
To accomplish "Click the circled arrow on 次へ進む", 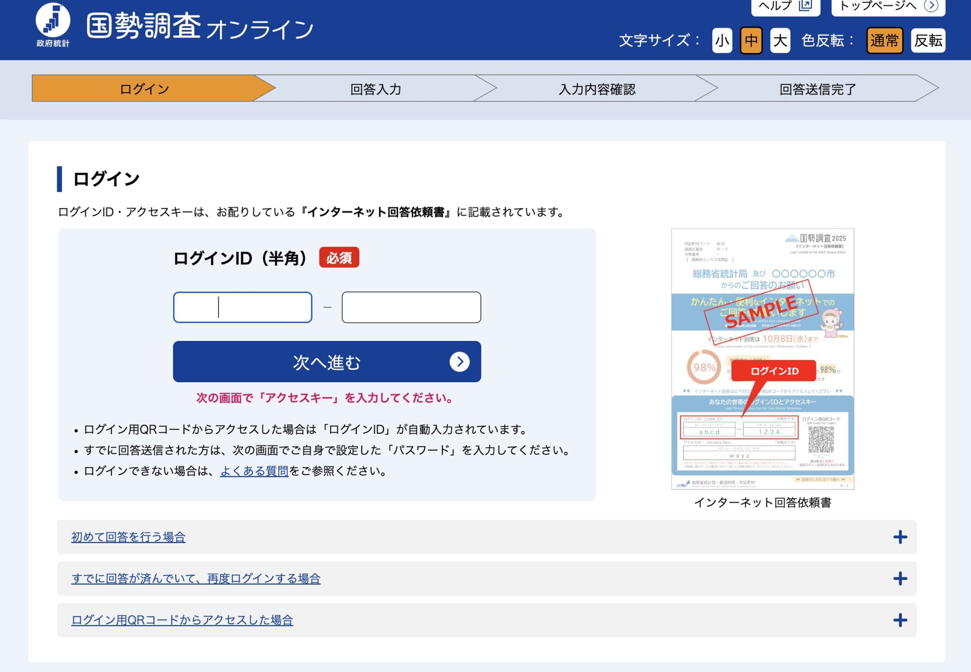I will (x=459, y=362).
